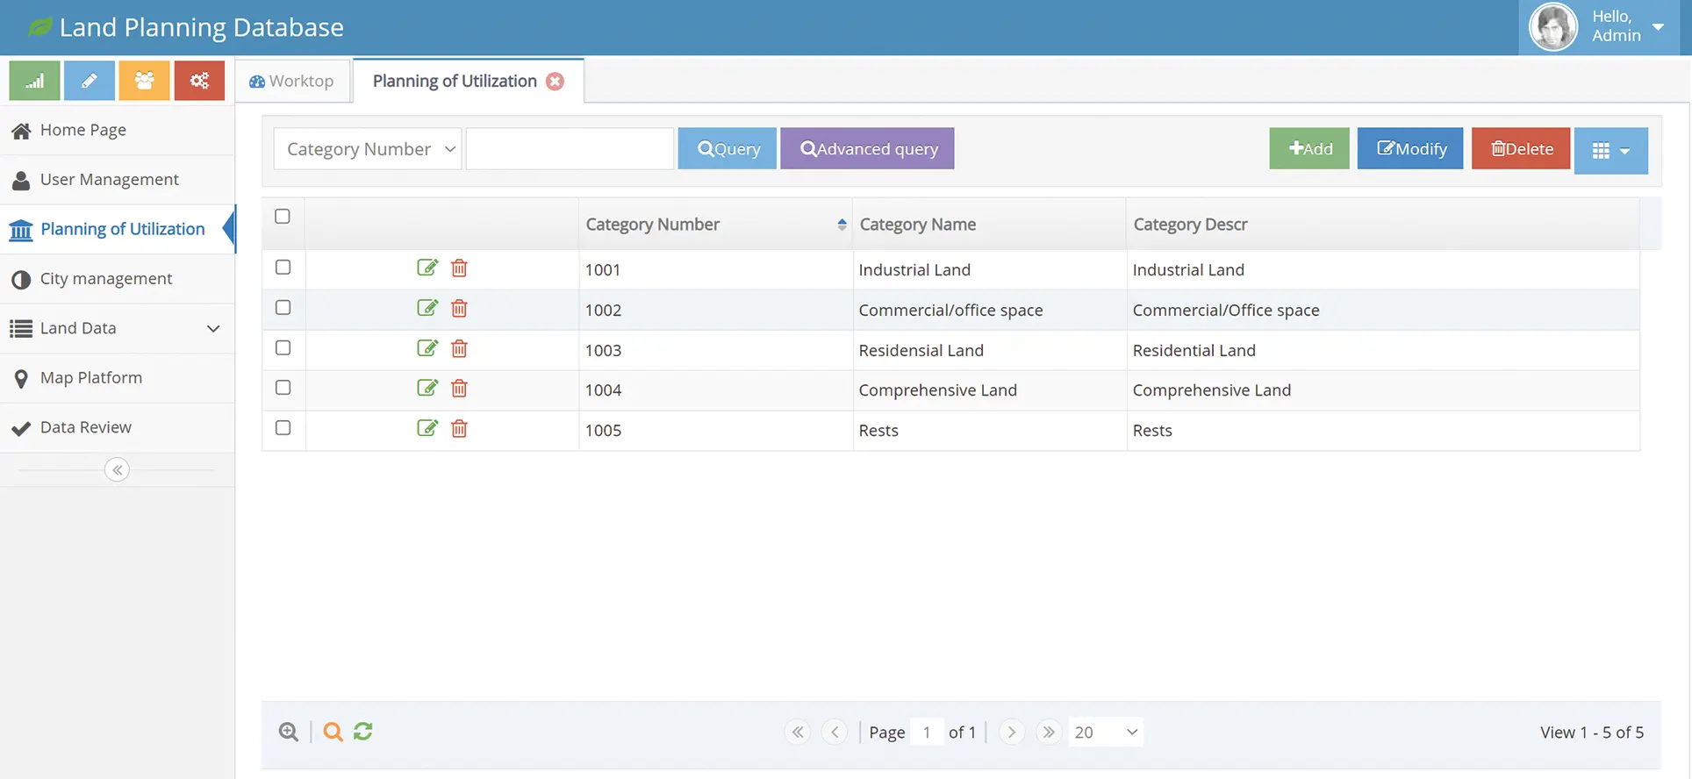
Task: Select the checkbox for row 1005
Action: (x=283, y=428)
